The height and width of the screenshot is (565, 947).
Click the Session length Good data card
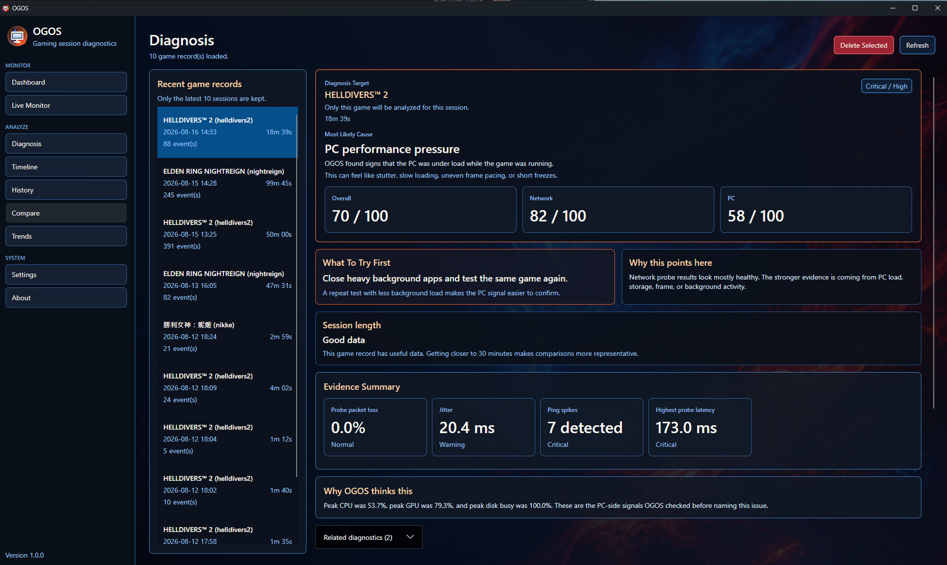tap(618, 338)
